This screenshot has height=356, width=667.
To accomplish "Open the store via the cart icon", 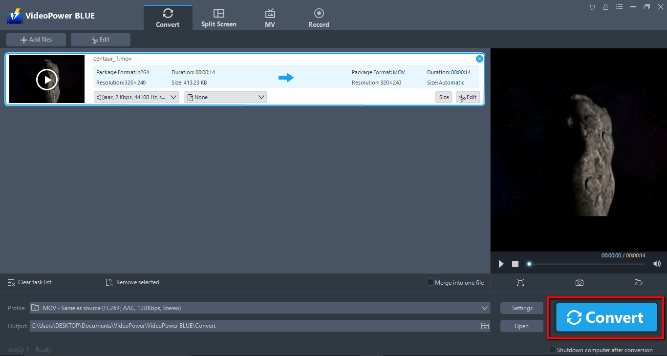I will [x=592, y=7].
